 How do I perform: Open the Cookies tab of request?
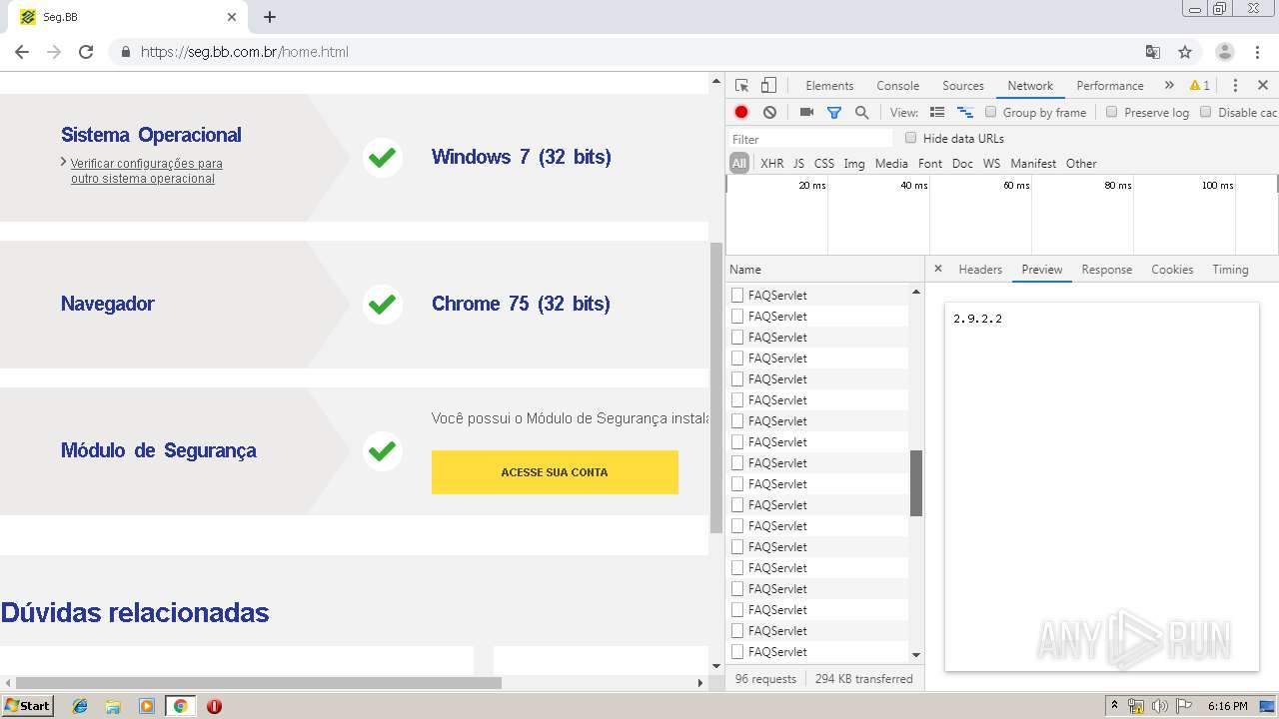(x=1172, y=270)
